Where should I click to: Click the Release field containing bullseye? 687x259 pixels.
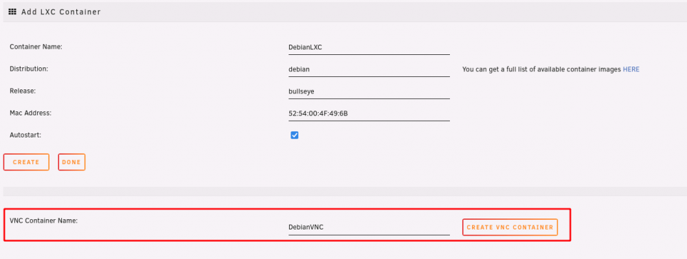[x=369, y=91]
